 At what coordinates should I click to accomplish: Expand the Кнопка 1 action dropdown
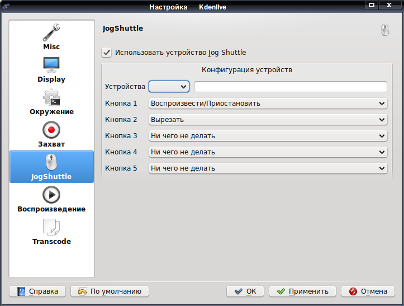click(268, 103)
